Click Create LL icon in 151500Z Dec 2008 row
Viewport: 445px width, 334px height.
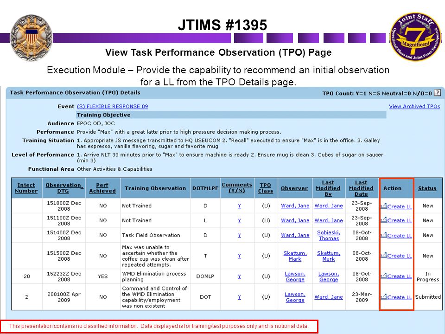click(384, 255)
